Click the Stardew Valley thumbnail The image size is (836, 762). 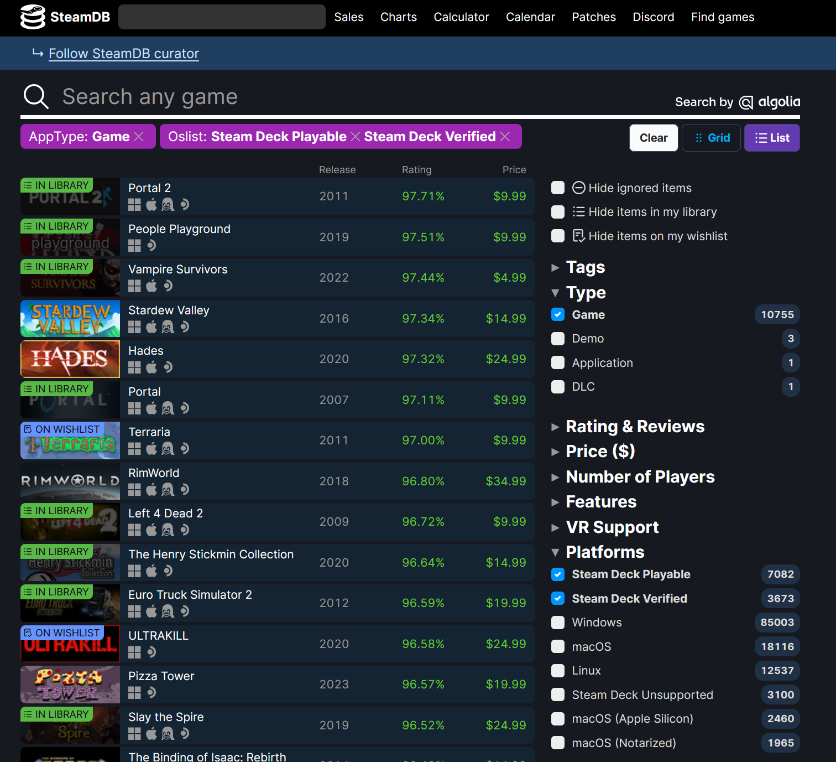70,318
